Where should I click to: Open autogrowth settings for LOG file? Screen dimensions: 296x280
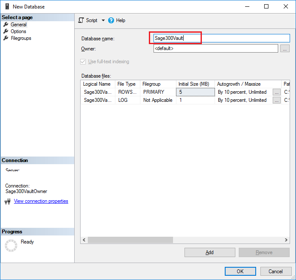click(276, 100)
